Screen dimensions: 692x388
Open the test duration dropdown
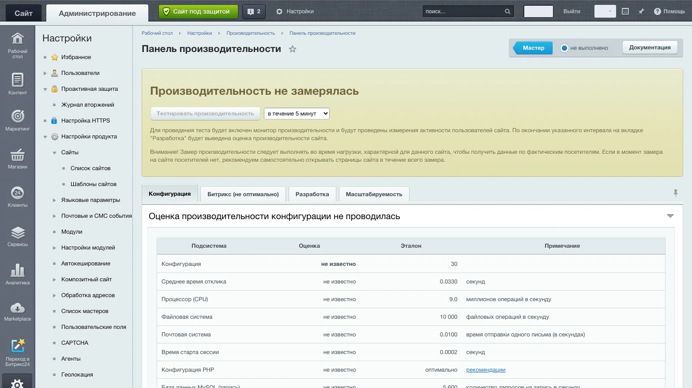pyautogui.click(x=297, y=113)
